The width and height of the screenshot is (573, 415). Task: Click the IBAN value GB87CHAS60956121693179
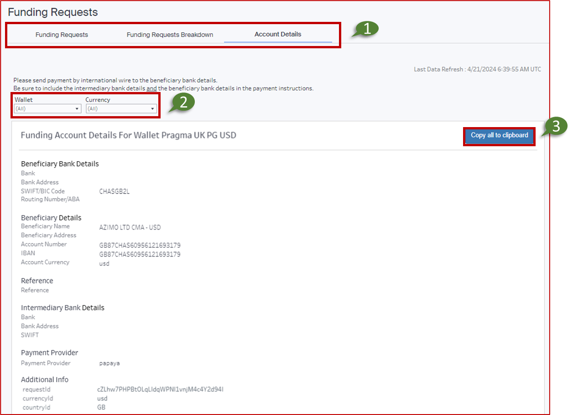140,254
